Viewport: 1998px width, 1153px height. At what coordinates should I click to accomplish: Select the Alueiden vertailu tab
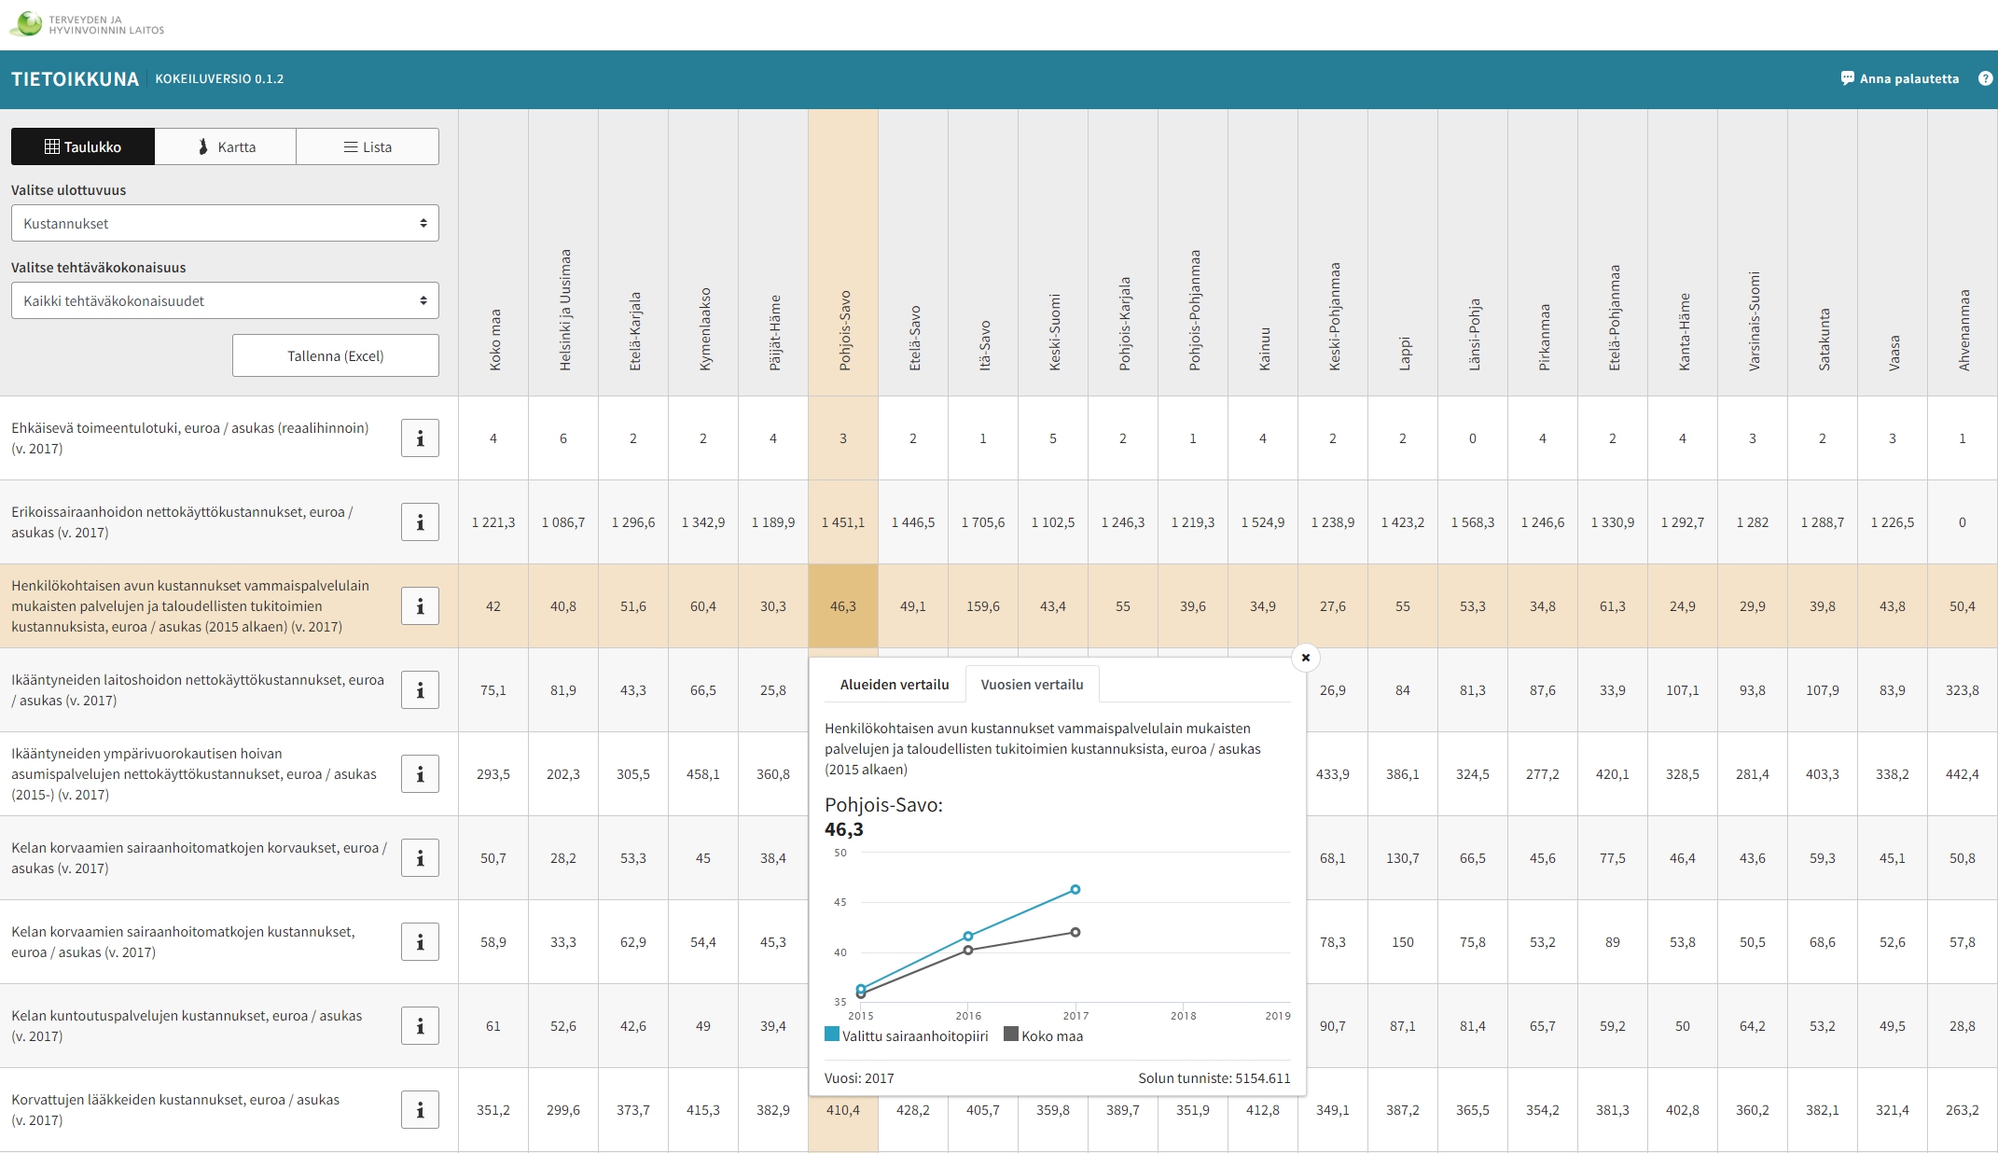point(894,685)
